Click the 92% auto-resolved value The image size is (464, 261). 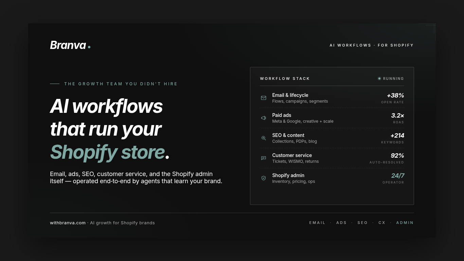click(397, 156)
